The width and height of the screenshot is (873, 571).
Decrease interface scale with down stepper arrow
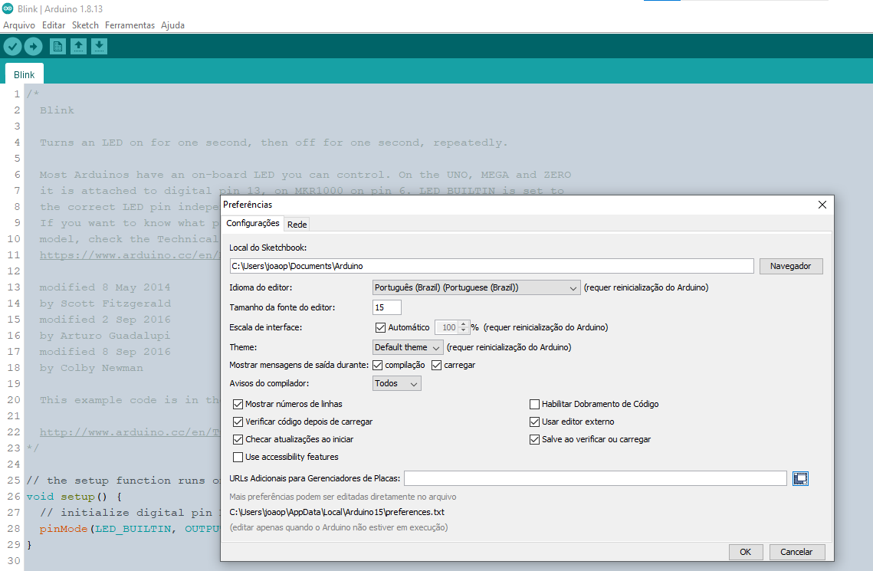[x=463, y=330]
